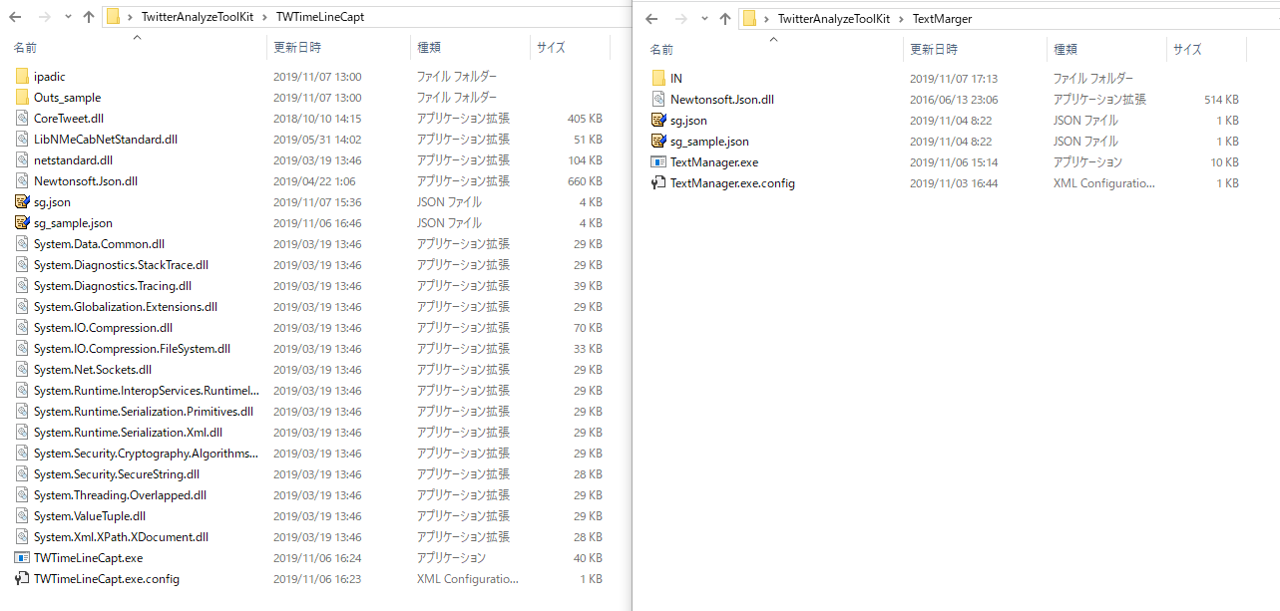The width and height of the screenshot is (1280, 611).
Task: Click file name System.Runtime.Serialization.Primitives.dll
Action: [x=144, y=412]
